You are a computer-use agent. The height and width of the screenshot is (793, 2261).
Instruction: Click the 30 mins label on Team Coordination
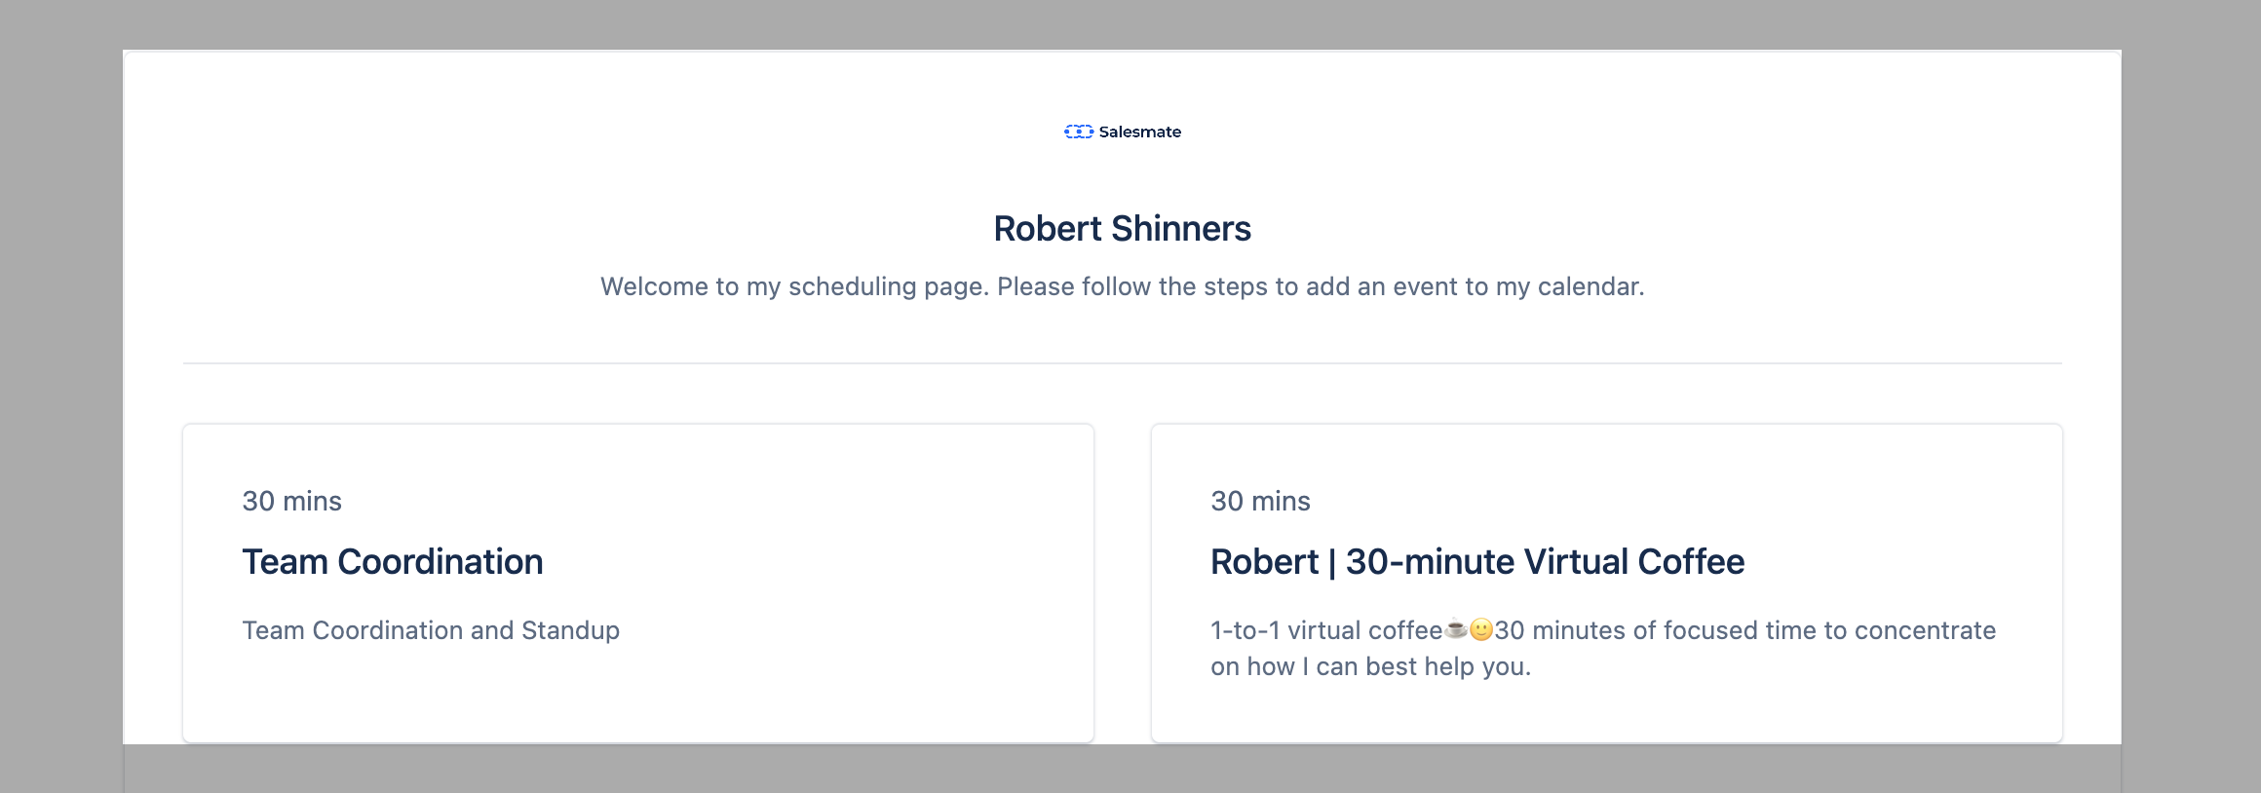[291, 501]
